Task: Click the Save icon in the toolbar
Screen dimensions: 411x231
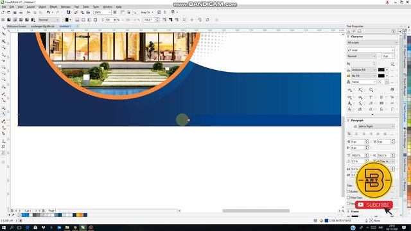Action: pos(15,12)
